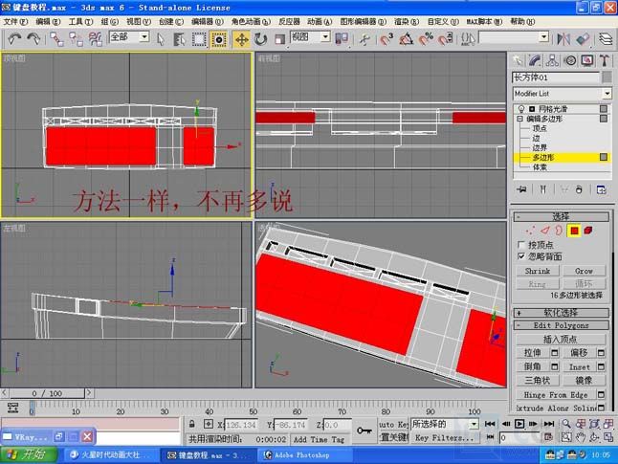Viewport: 618px width, 464px height.
Task: Toggle the Percent Snap icon
Action: coord(426,39)
